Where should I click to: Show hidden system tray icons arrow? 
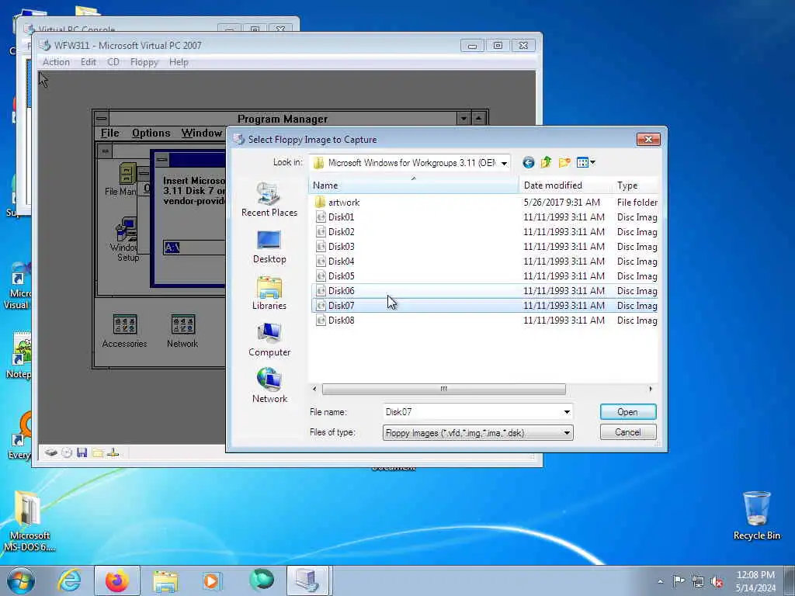(660, 582)
